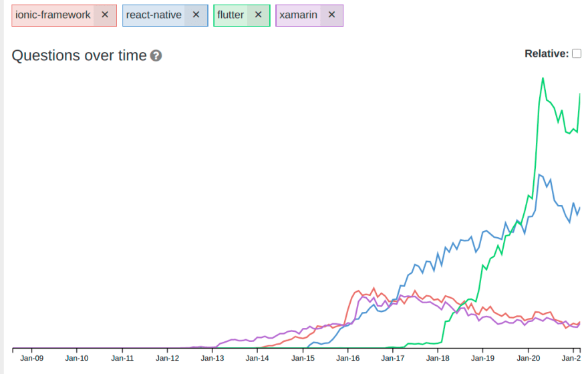The width and height of the screenshot is (588, 374).
Task: Select the xamarin tag label
Action: [x=298, y=15]
